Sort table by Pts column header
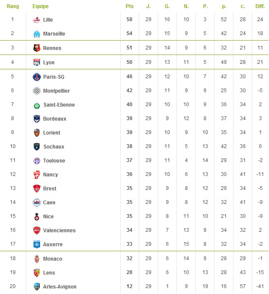The width and height of the screenshot is (269, 294). 129,6
